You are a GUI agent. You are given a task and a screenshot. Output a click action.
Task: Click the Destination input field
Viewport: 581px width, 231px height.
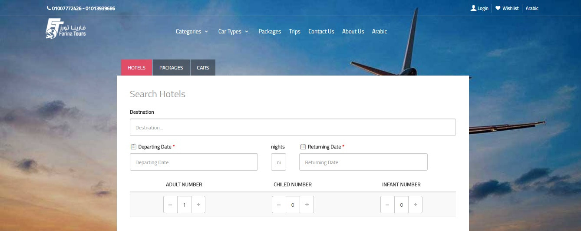pos(293,127)
